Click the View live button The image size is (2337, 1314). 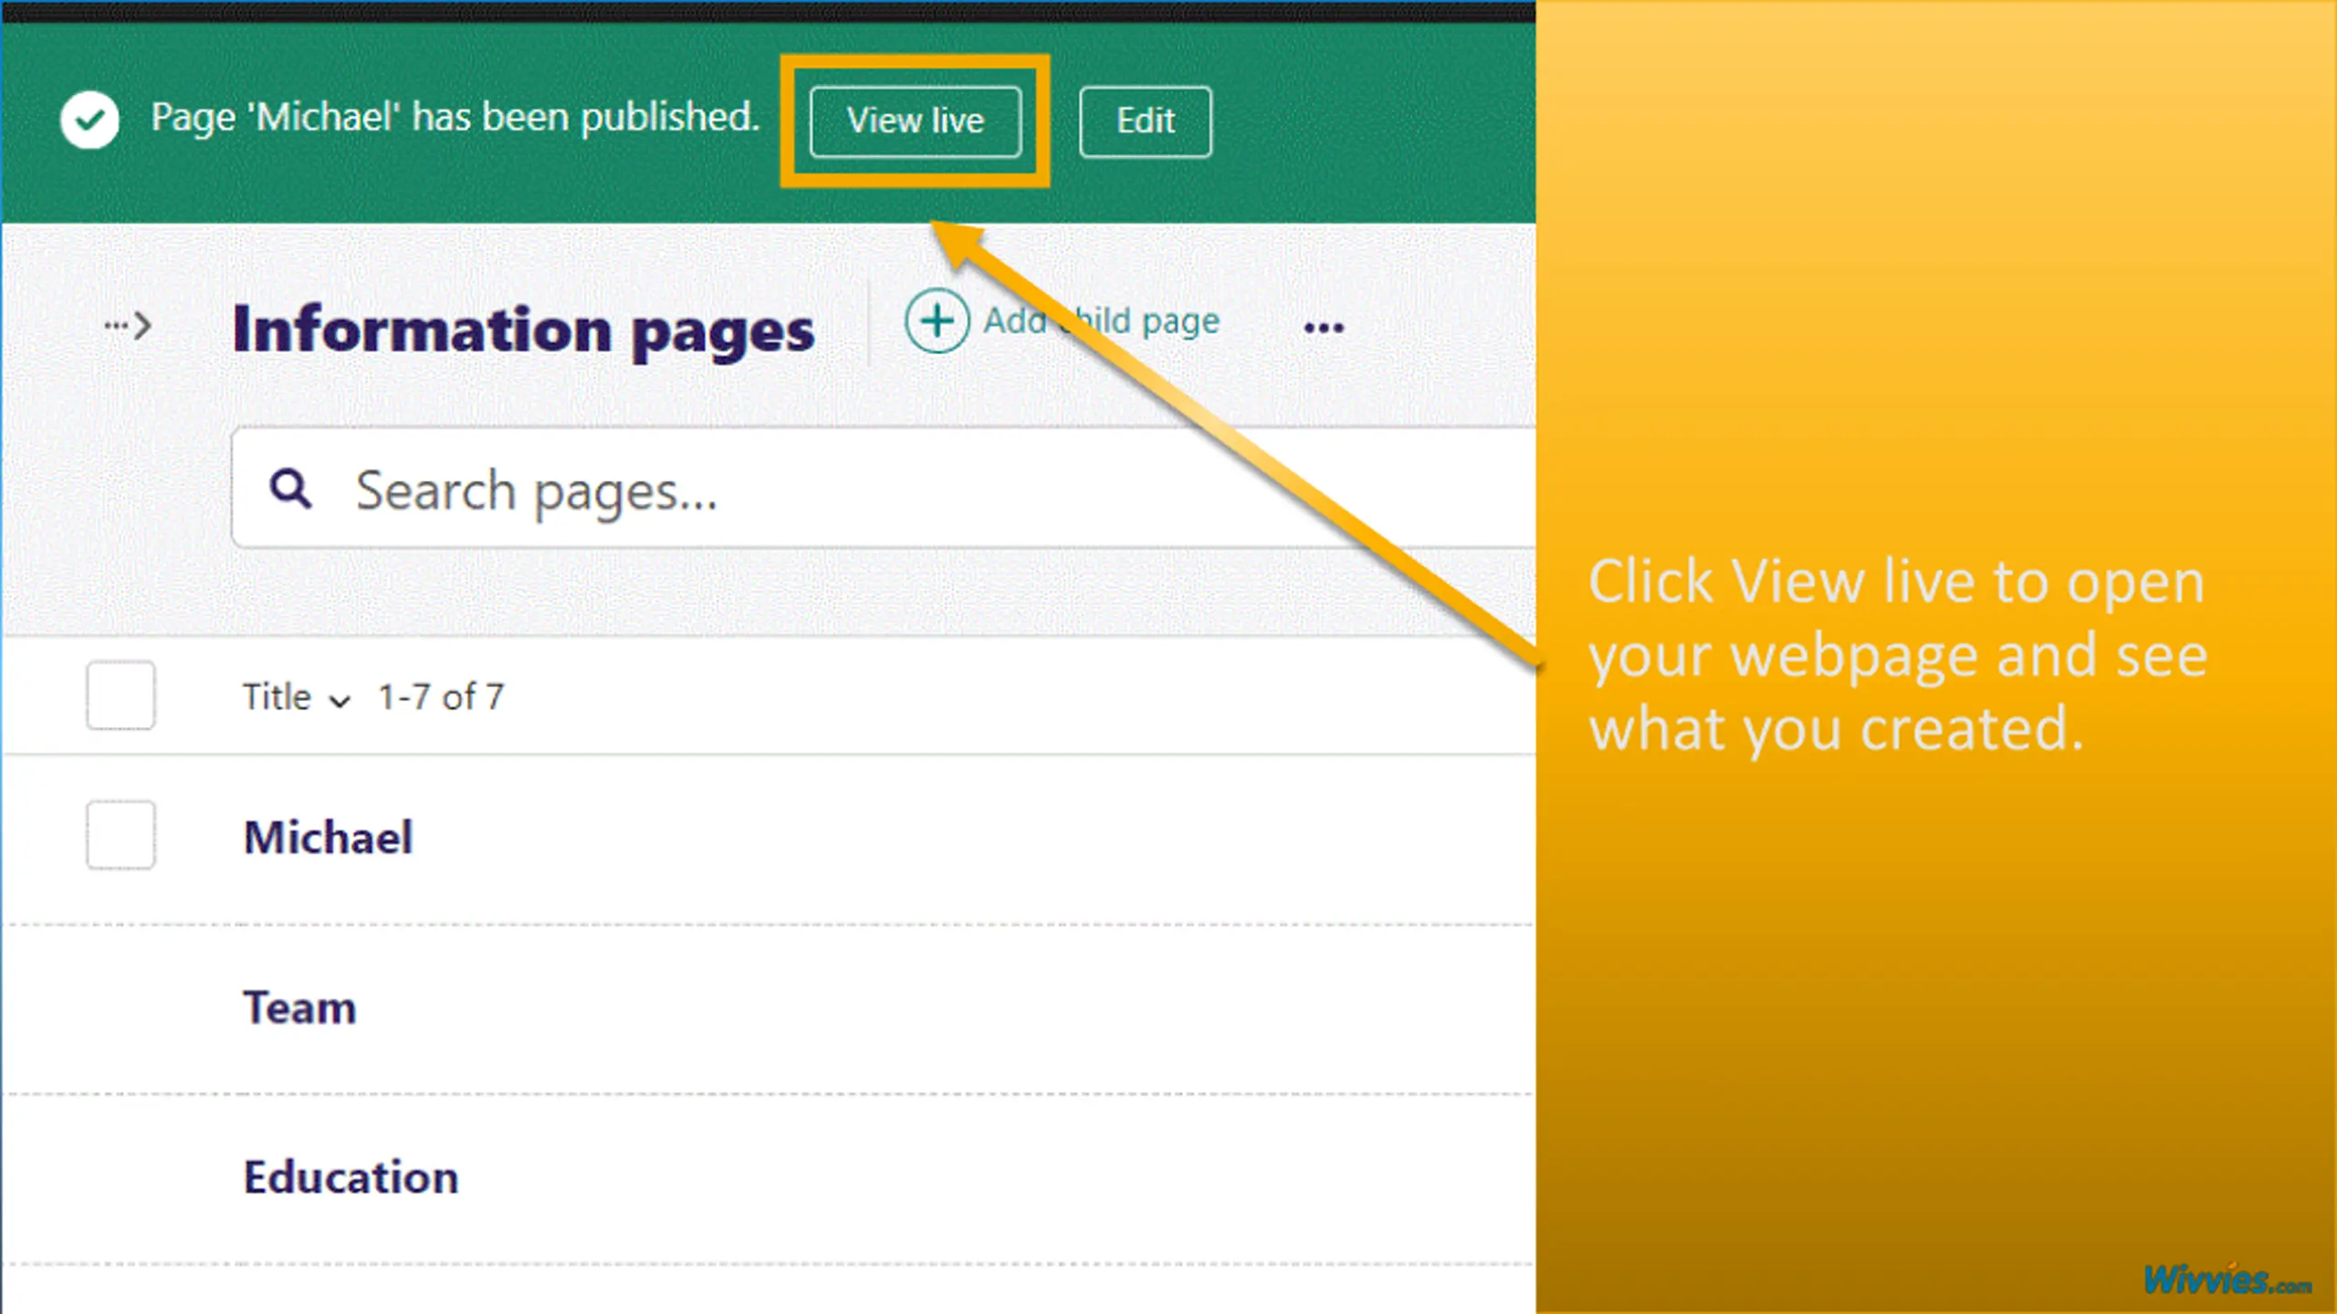coord(915,121)
